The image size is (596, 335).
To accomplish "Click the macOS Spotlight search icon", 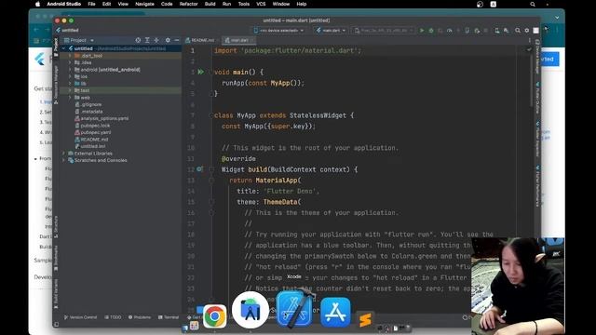I will tap(533, 4).
